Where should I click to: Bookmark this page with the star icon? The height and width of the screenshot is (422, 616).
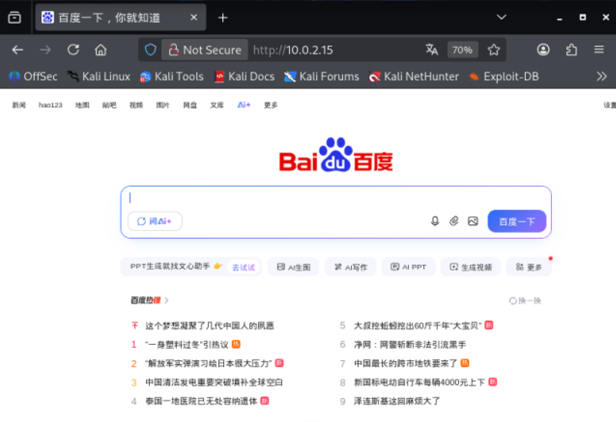(x=494, y=50)
